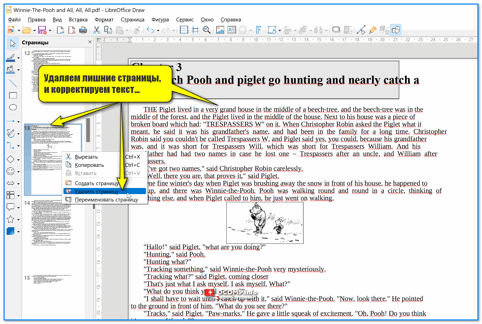This screenshot has height=324, width=482.
Task: Click Export as PDF icon
Action: point(72,30)
